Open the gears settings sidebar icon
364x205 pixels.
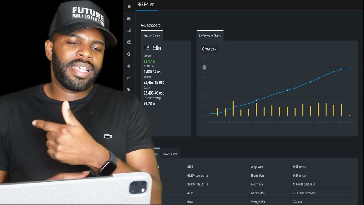click(x=129, y=42)
